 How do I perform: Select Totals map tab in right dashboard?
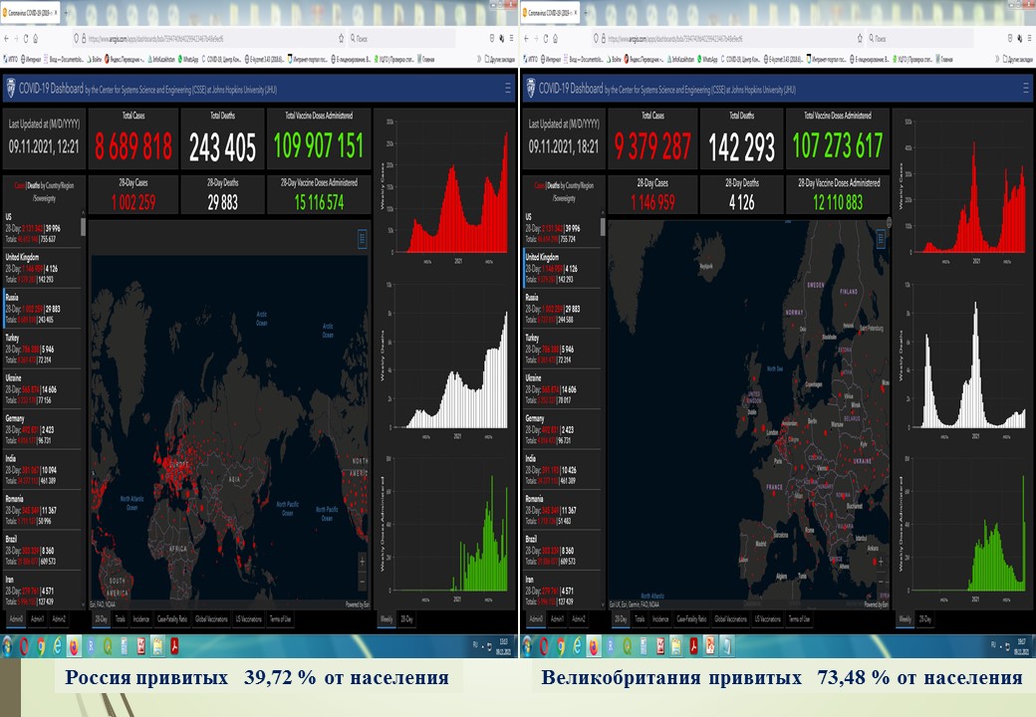pos(640,619)
